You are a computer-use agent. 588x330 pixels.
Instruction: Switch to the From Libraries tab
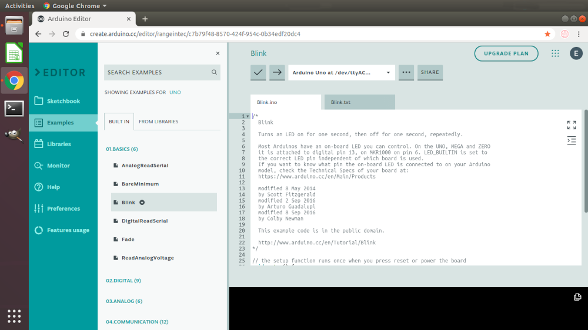click(x=158, y=122)
